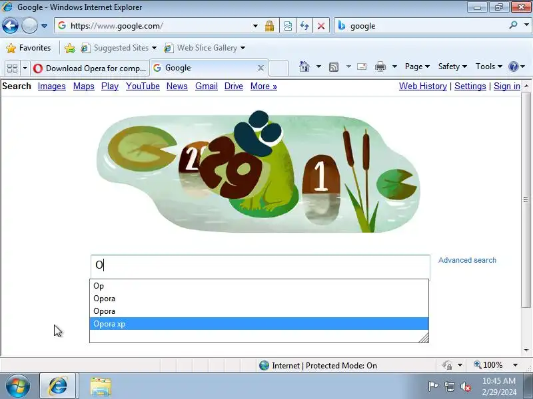Expand the Print options dropdown arrow
533x399 pixels.
click(x=394, y=66)
